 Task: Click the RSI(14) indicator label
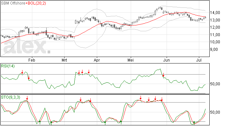tap(8, 66)
